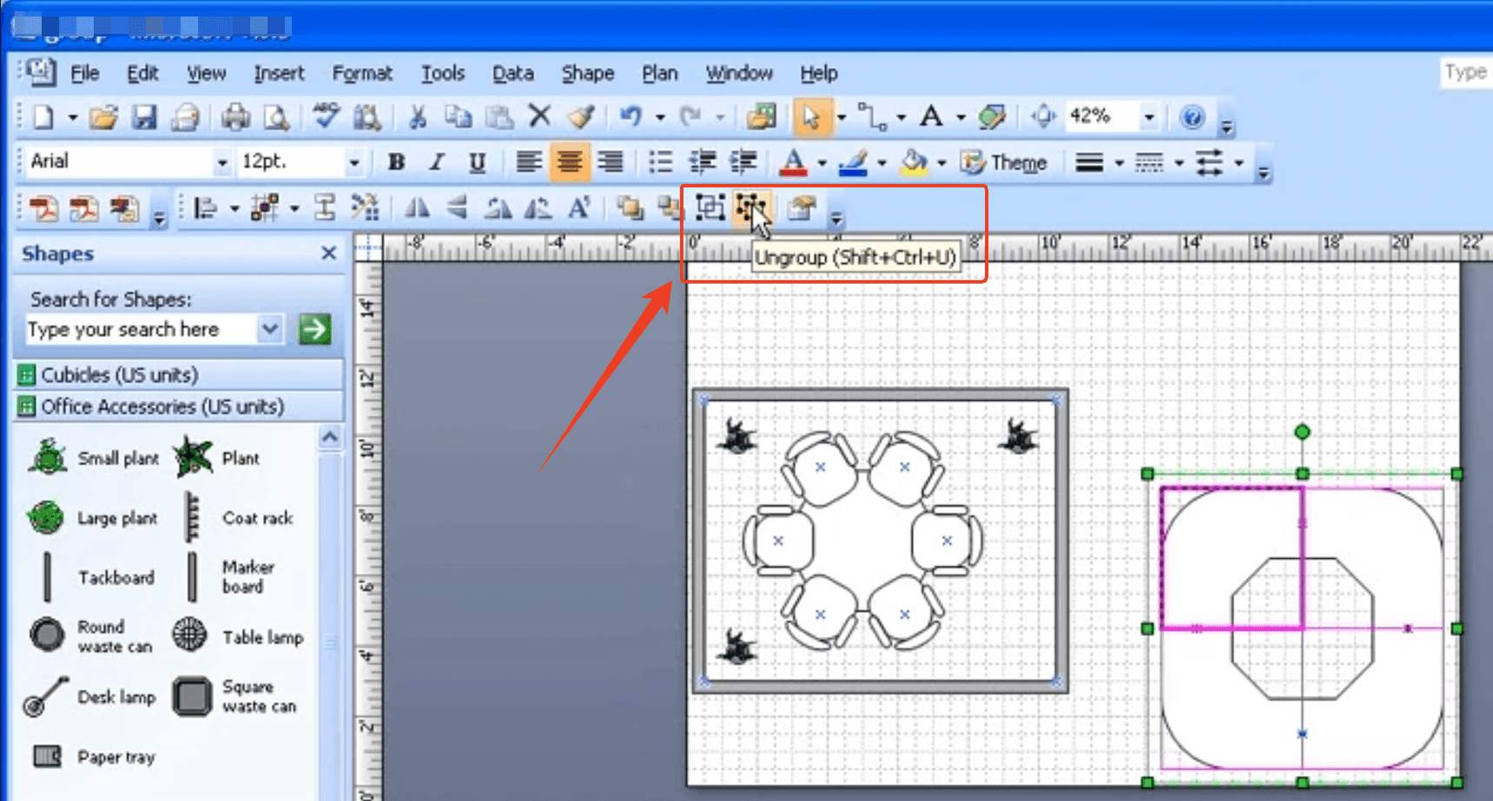Open Office Accessories (US units) stencil
The width and height of the screenshot is (1493, 801).
point(179,406)
